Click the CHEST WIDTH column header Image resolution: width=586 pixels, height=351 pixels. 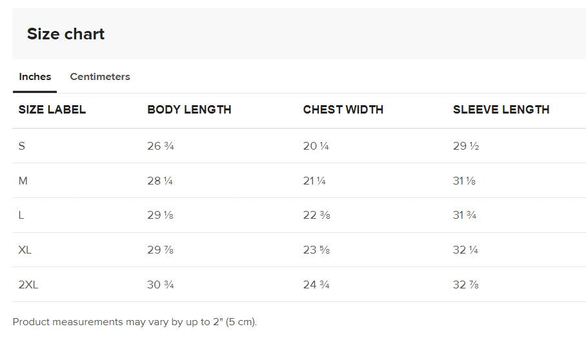pyautogui.click(x=343, y=110)
